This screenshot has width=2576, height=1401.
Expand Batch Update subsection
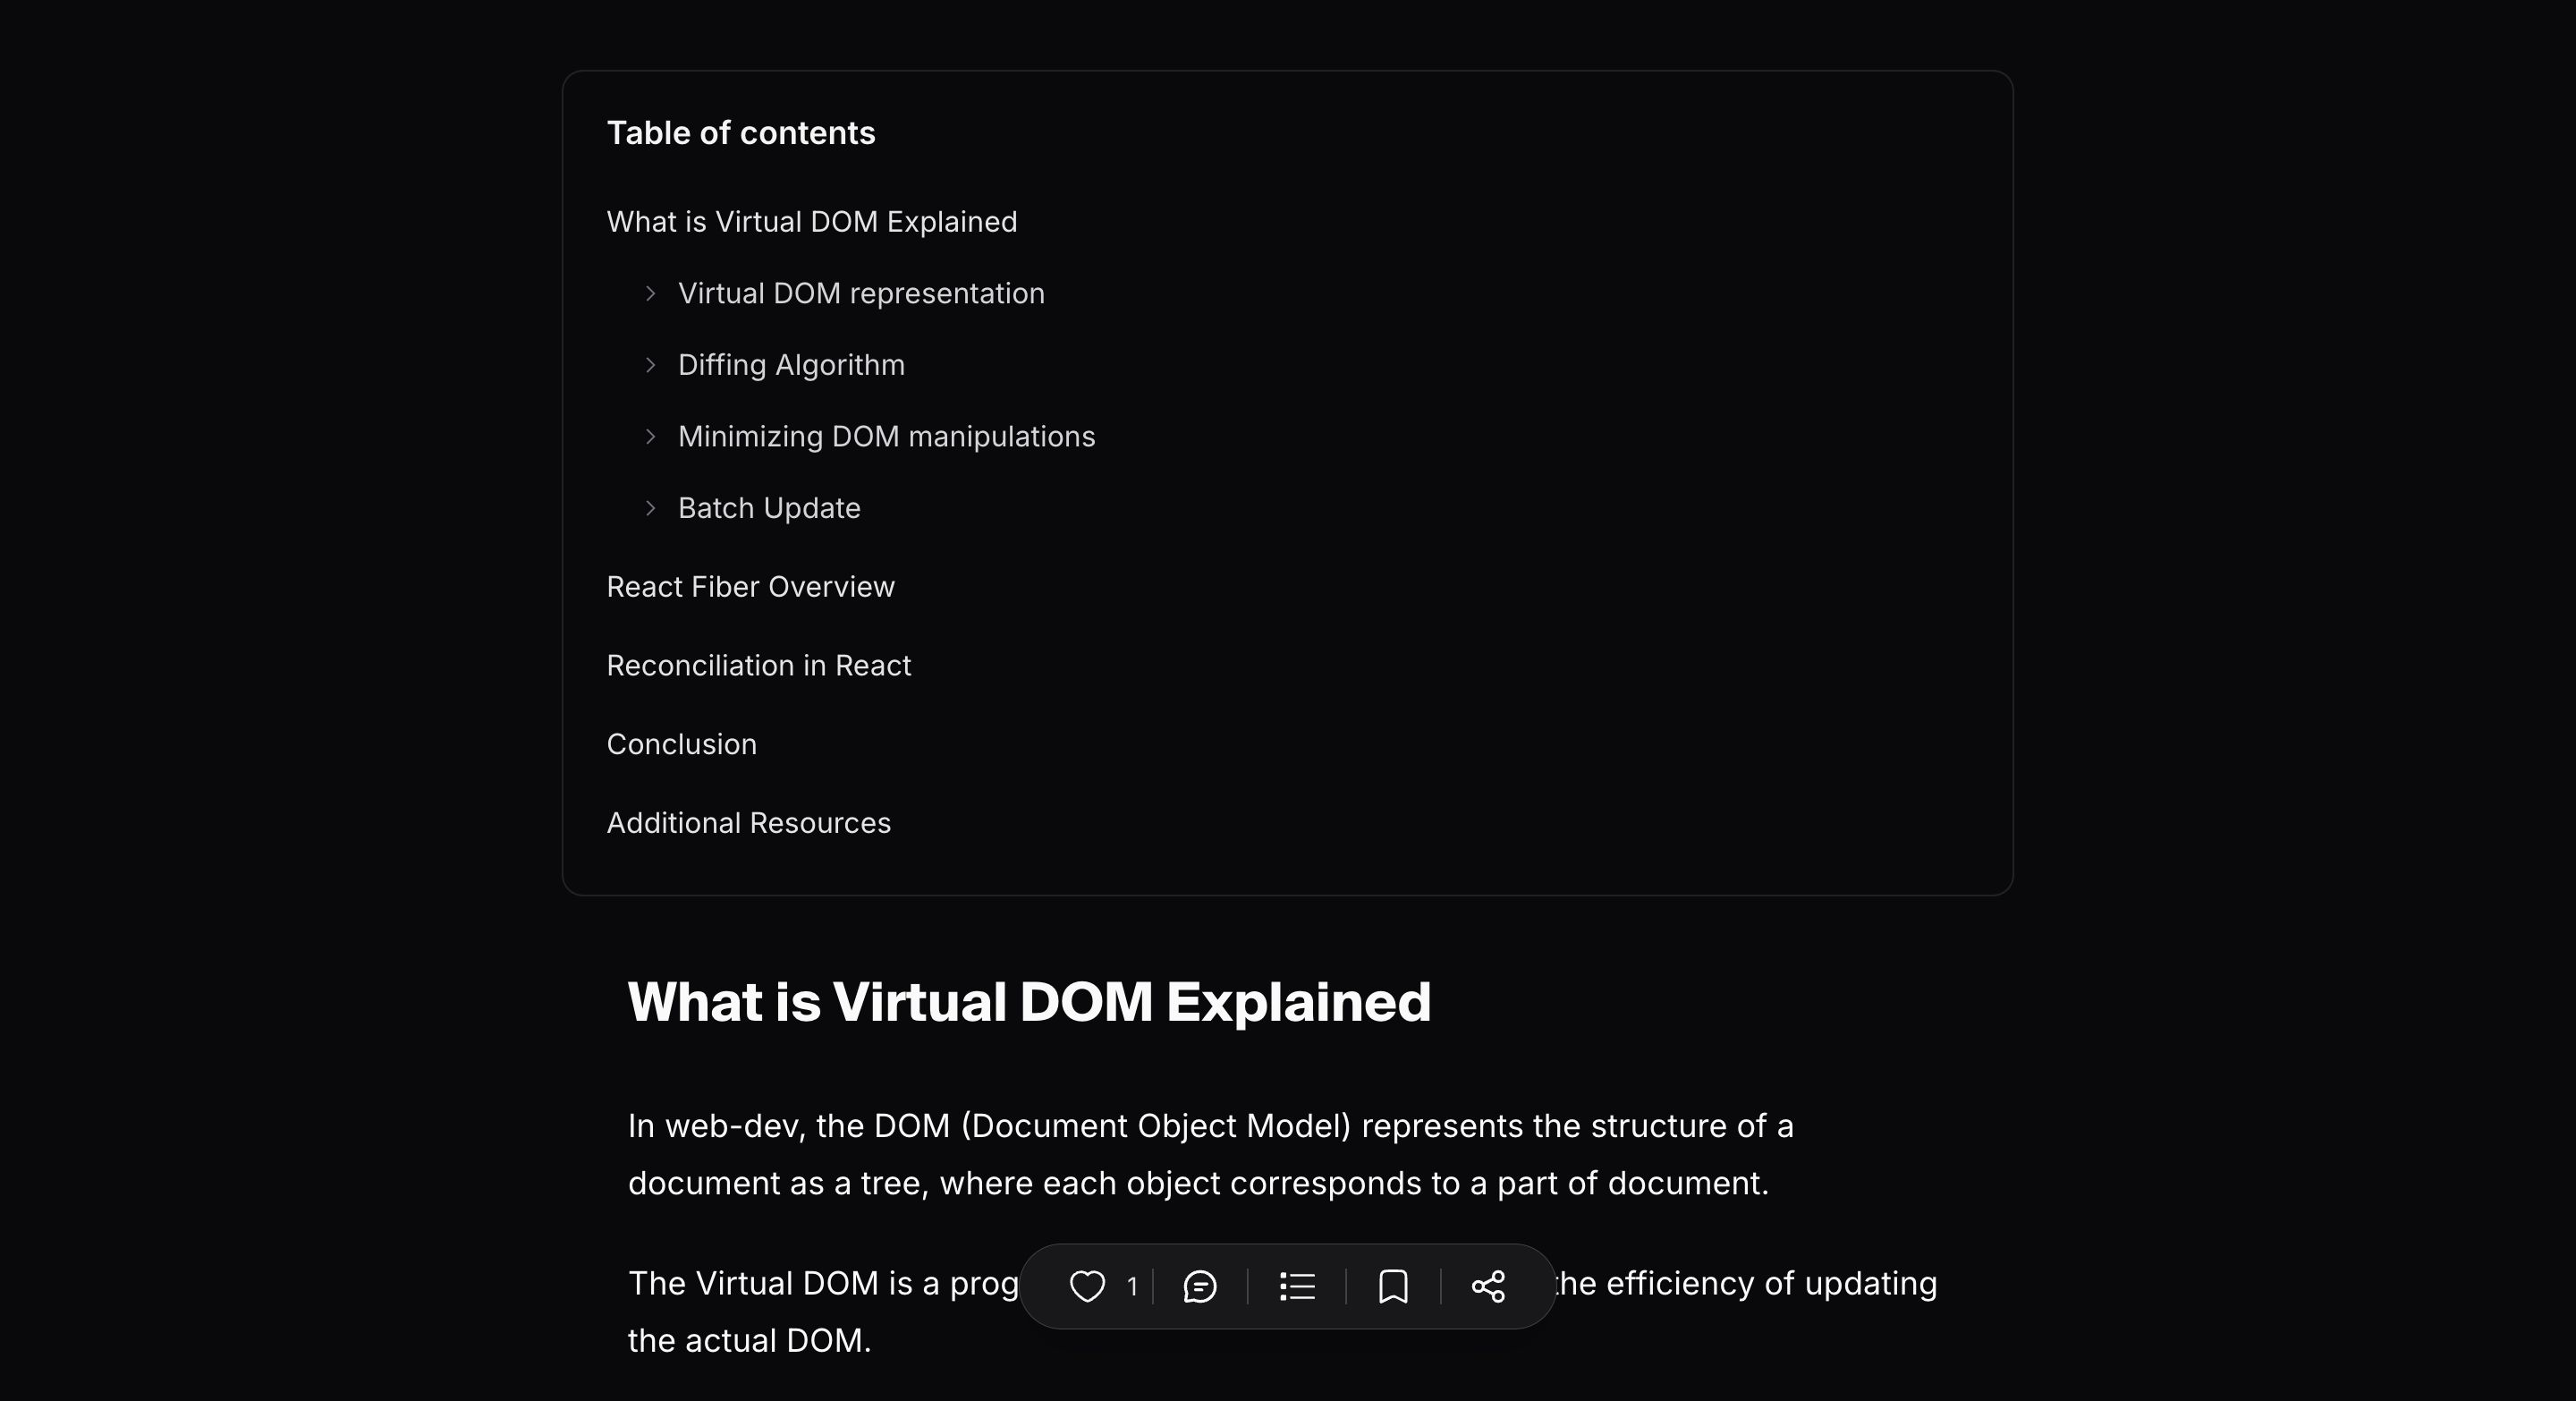(652, 507)
